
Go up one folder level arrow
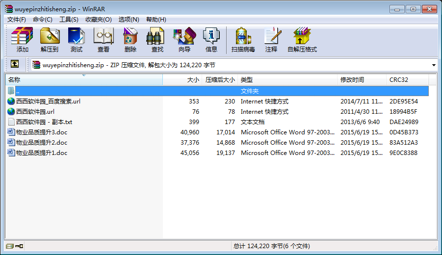15,64
